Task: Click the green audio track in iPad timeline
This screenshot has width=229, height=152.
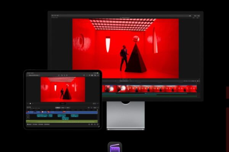Action: (x=61, y=121)
